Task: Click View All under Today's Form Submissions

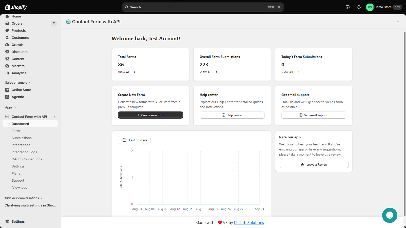Action: pyautogui.click(x=287, y=72)
